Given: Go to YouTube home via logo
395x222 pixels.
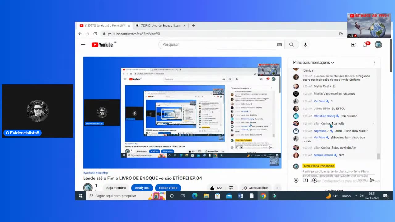Looking at the screenshot, I should coord(102,45).
